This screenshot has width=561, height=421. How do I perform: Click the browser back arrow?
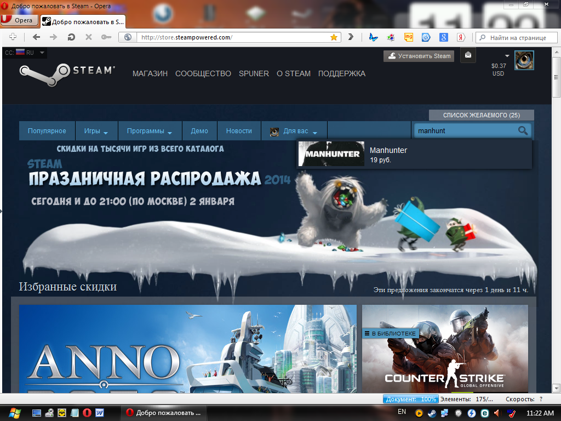point(36,37)
